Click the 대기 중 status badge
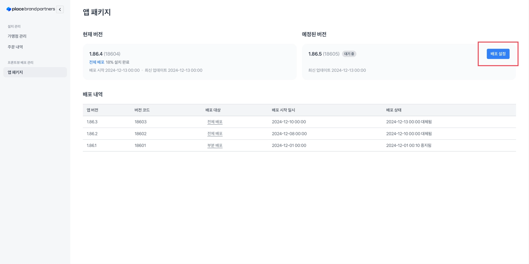This screenshot has height=264, width=529. click(x=349, y=54)
